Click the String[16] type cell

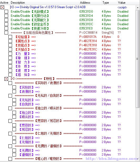point(108,33)
